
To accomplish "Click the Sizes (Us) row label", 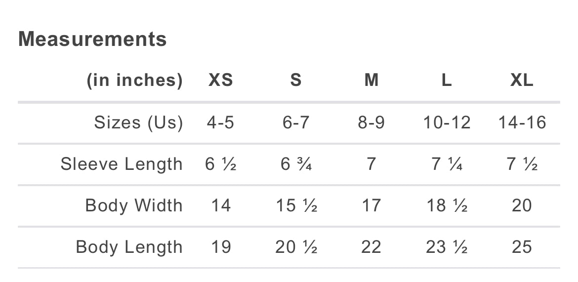I will pos(138,122).
